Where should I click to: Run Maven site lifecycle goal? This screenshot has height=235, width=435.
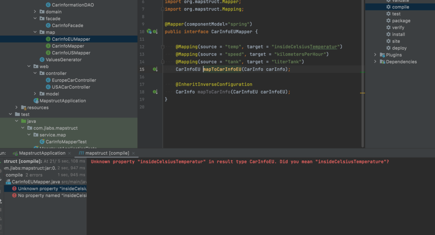[x=396, y=41]
